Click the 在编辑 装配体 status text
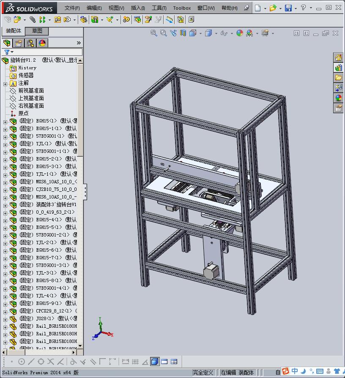This screenshot has width=345, height=378. coord(237,373)
